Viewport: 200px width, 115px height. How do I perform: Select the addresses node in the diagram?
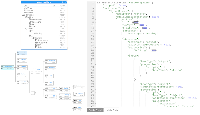[x=22, y=82]
